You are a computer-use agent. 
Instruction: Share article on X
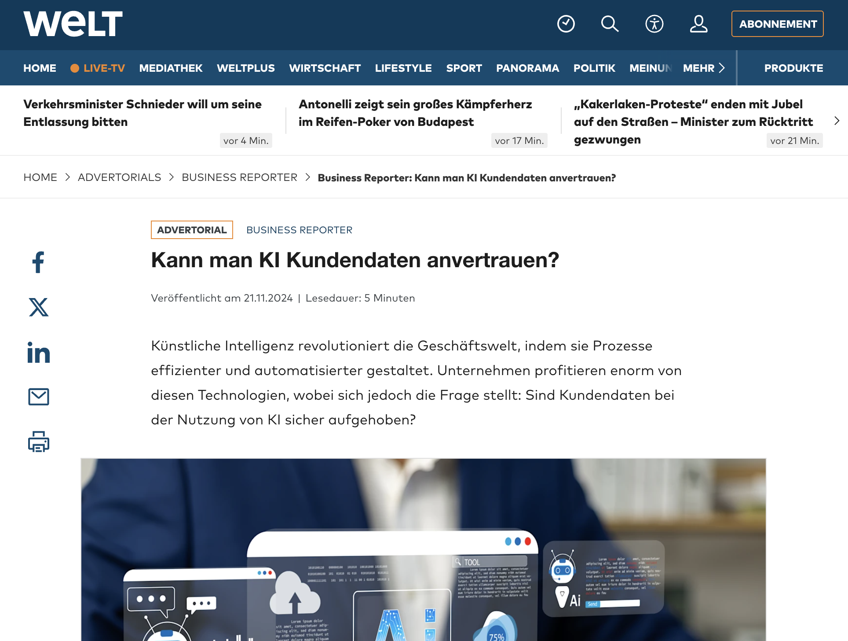[39, 307]
